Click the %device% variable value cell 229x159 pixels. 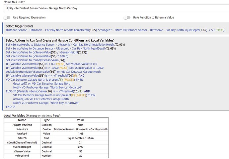(81, 129)
